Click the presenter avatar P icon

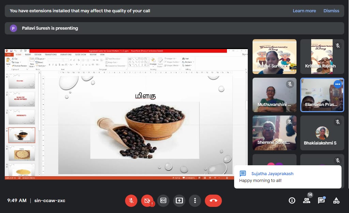tap(13, 28)
